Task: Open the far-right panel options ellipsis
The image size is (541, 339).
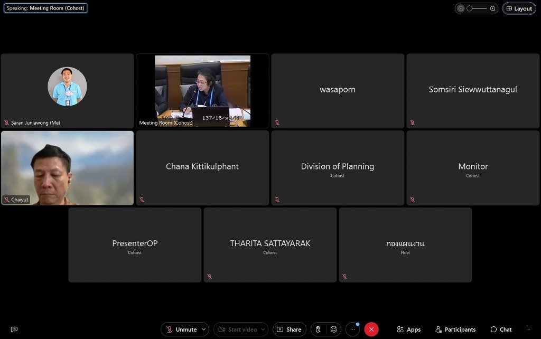Action: tap(528, 329)
